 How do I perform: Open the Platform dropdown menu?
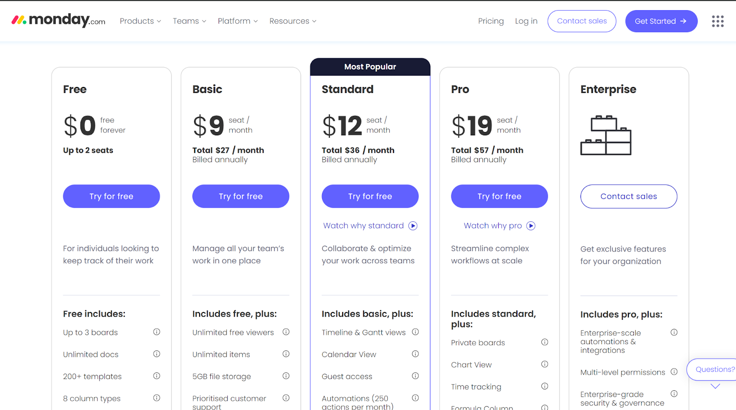(x=237, y=21)
